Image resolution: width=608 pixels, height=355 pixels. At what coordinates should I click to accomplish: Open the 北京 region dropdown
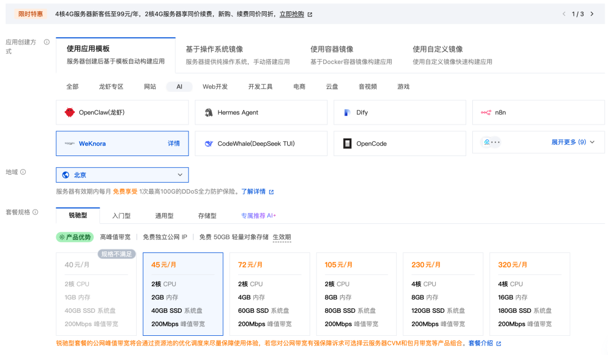pyautogui.click(x=122, y=175)
